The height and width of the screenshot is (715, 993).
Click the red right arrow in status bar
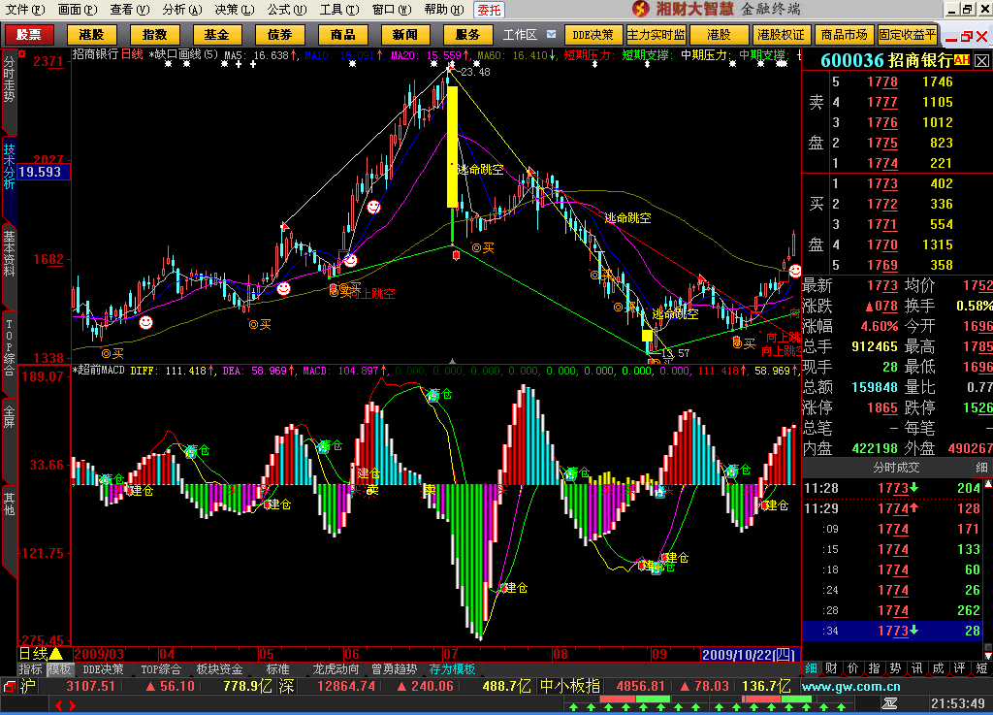(72, 705)
